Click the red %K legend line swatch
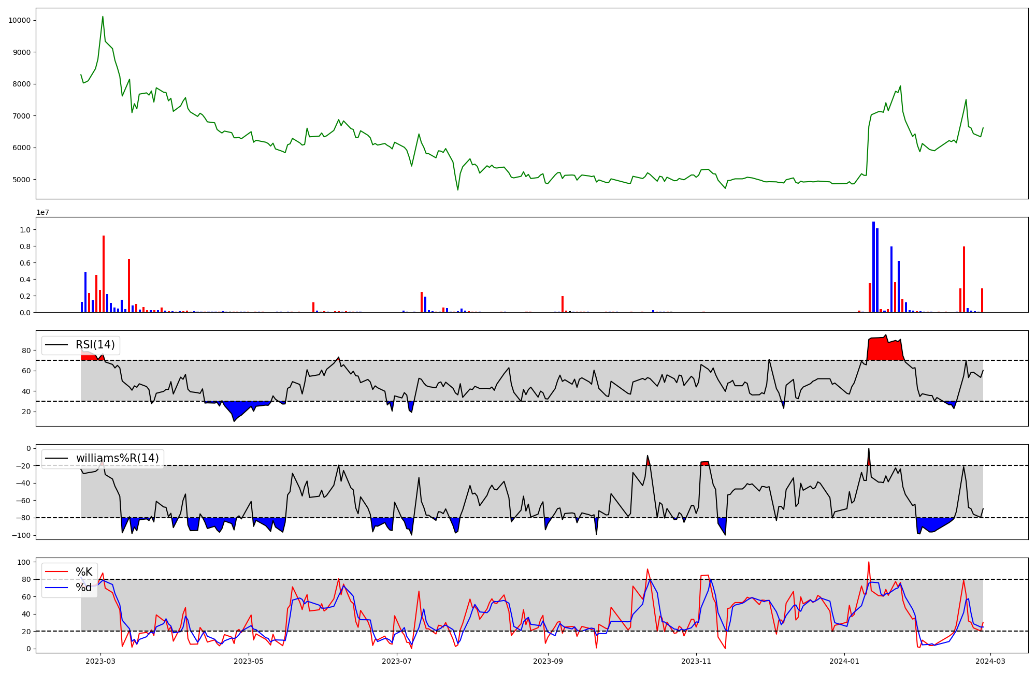 pos(56,572)
